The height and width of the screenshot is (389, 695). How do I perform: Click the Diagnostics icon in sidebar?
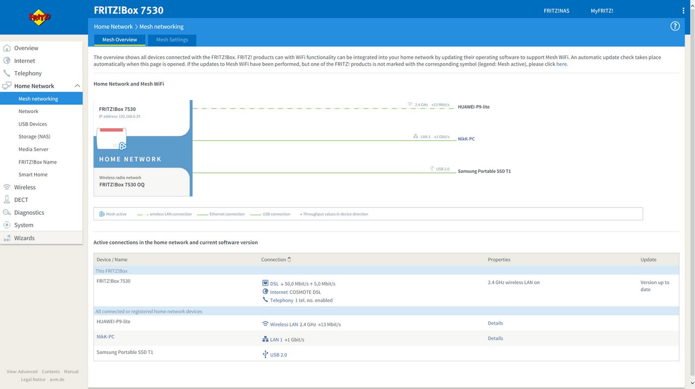click(x=7, y=212)
